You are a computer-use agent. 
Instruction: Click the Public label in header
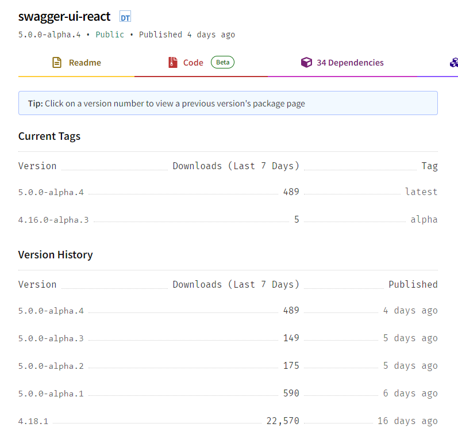point(110,35)
